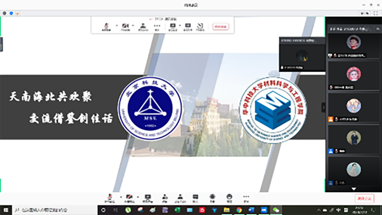
Task: Click the small floating speaker video window
Action: (x=302, y=54)
